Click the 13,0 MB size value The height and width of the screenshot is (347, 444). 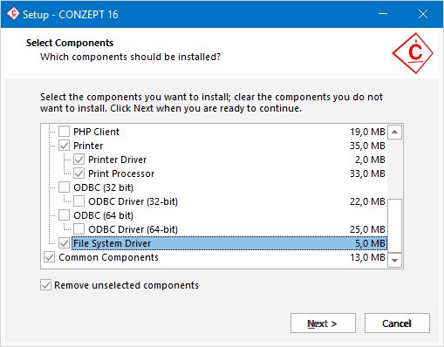[x=367, y=257]
